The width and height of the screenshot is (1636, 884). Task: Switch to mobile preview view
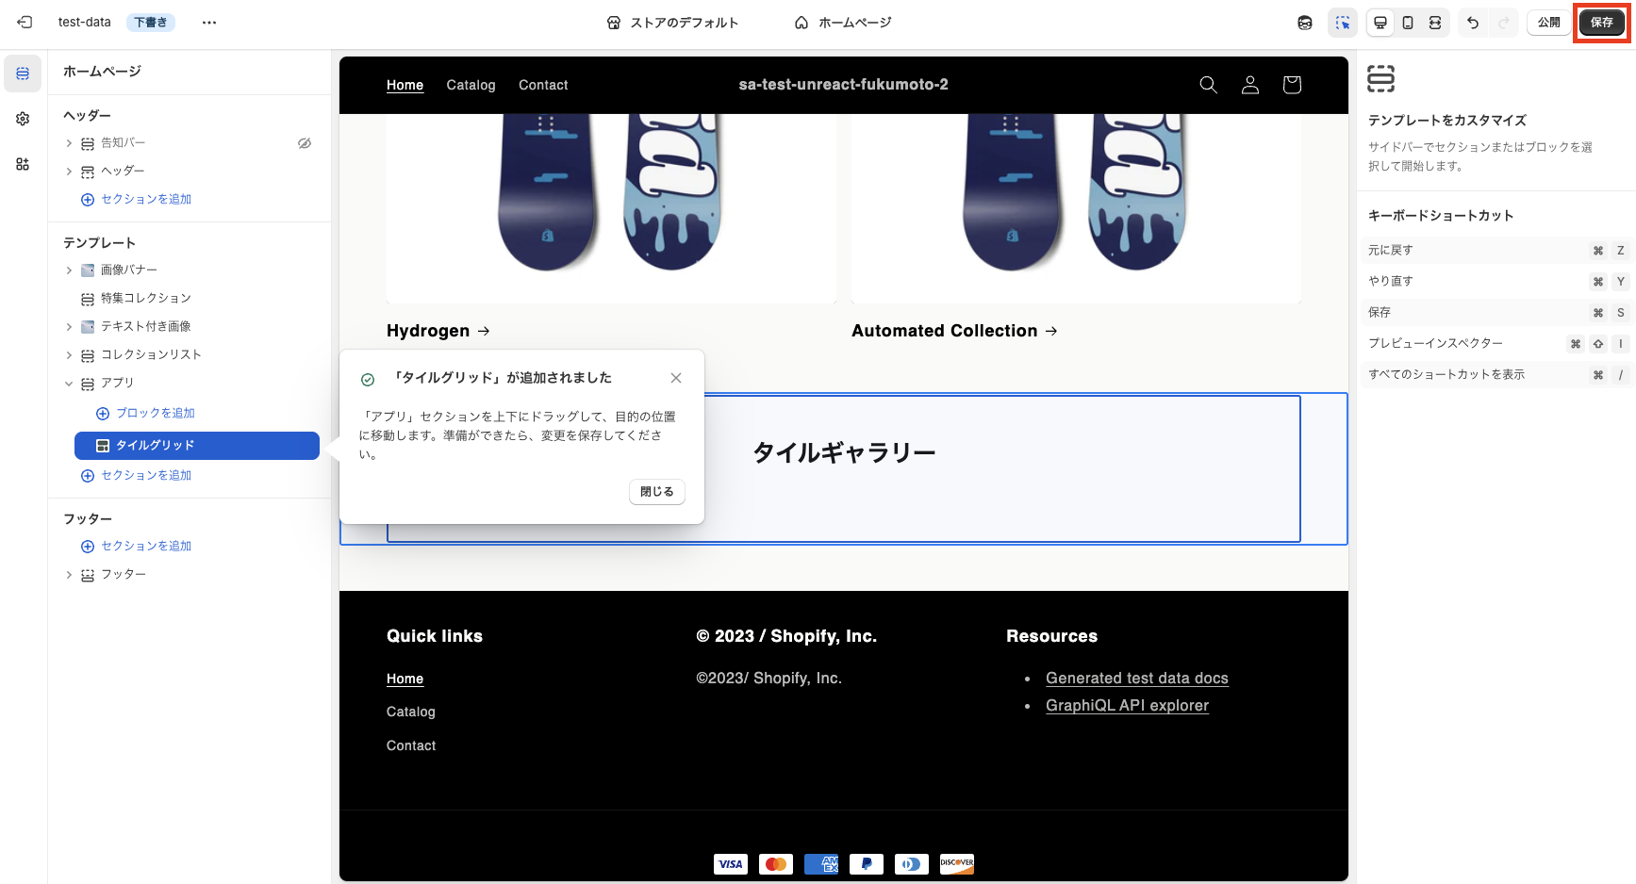click(1408, 22)
